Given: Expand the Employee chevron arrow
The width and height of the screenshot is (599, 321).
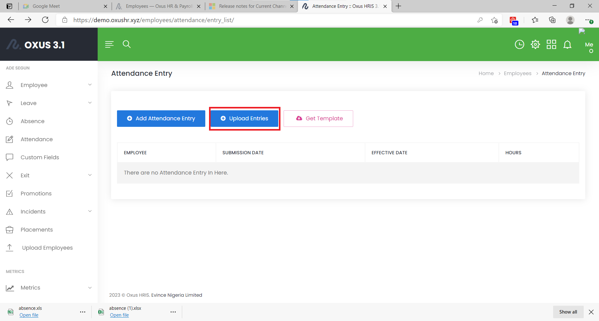Looking at the screenshot, I should coord(90,85).
